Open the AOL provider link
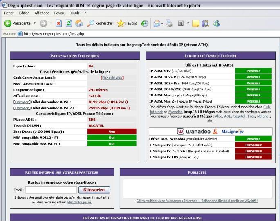Image resolution: width=280 pixels, height=221 pixels. click(227, 116)
